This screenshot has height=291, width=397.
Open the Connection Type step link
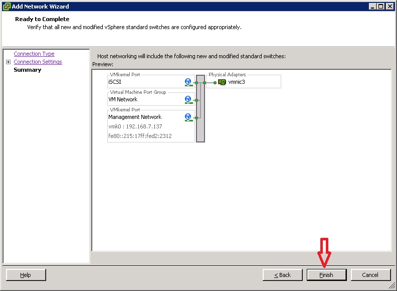click(34, 54)
